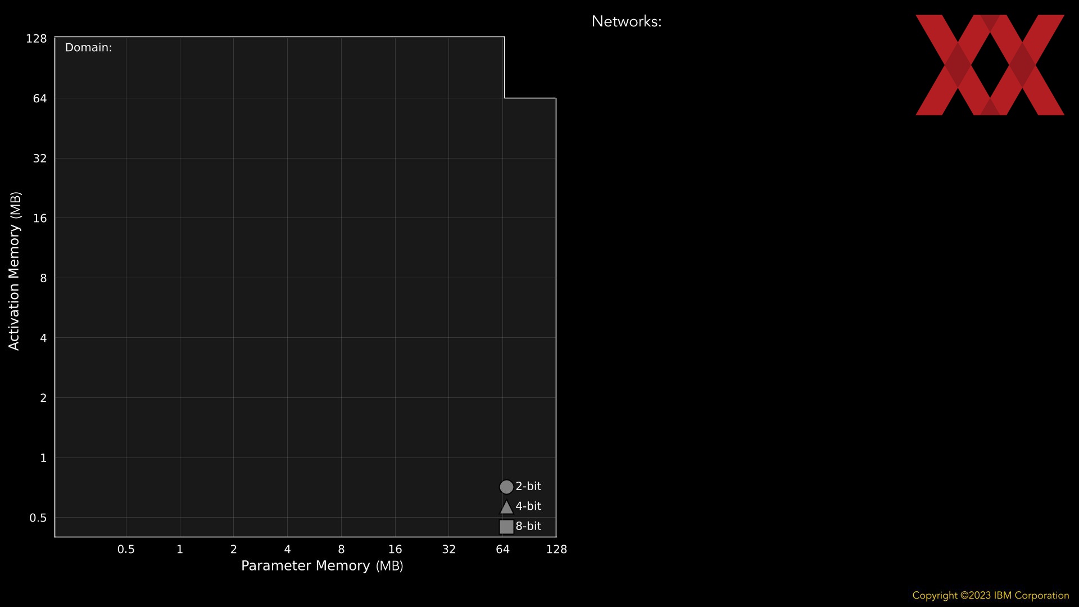
Task: Click tick label 0.5 on Parameter Memory axis
Action: pos(126,550)
